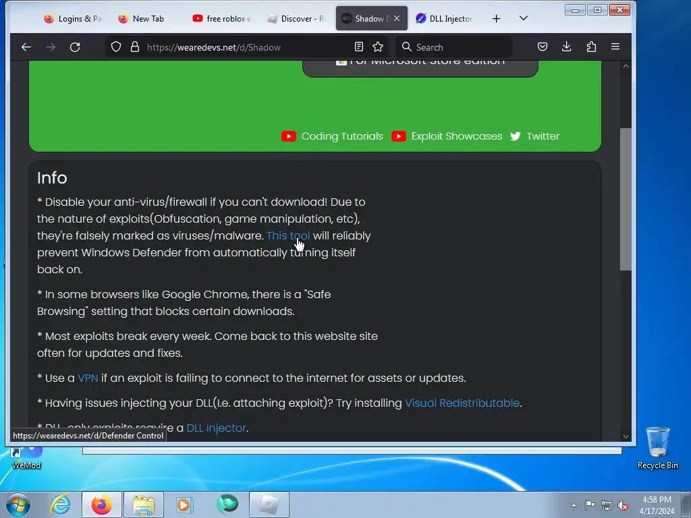The width and height of the screenshot is (691, 518).
Task: Click the green round taskbar app icon
Action: pyautogui.click(x=227, y=504)
